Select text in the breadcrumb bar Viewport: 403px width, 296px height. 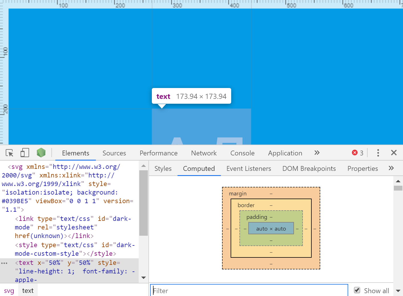point(28,290)
